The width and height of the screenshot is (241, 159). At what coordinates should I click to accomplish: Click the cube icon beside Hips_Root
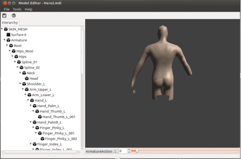(x=13, y=51)
